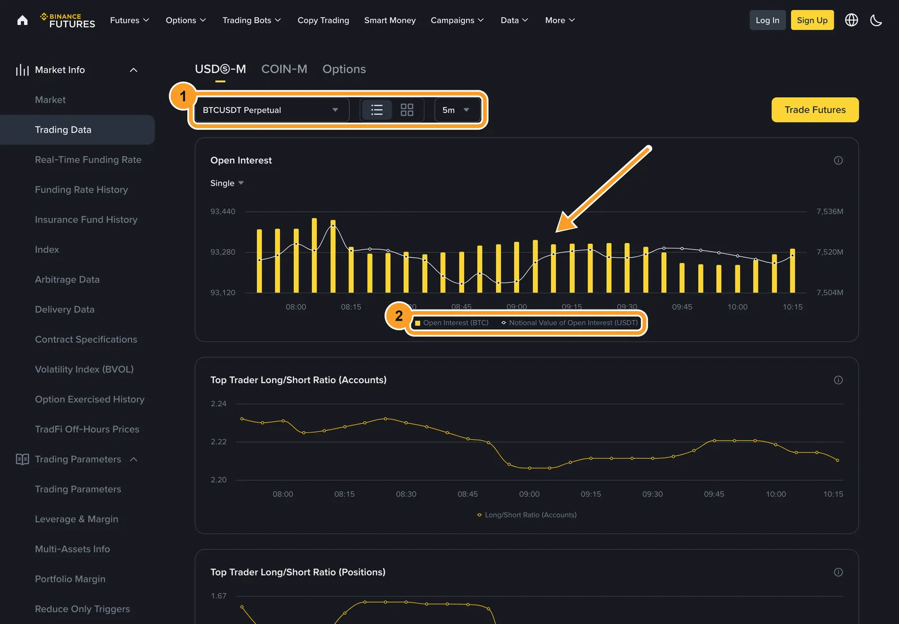
Task: Show info for Long/Short Ratio (Positions)
Action: [838, 572]
